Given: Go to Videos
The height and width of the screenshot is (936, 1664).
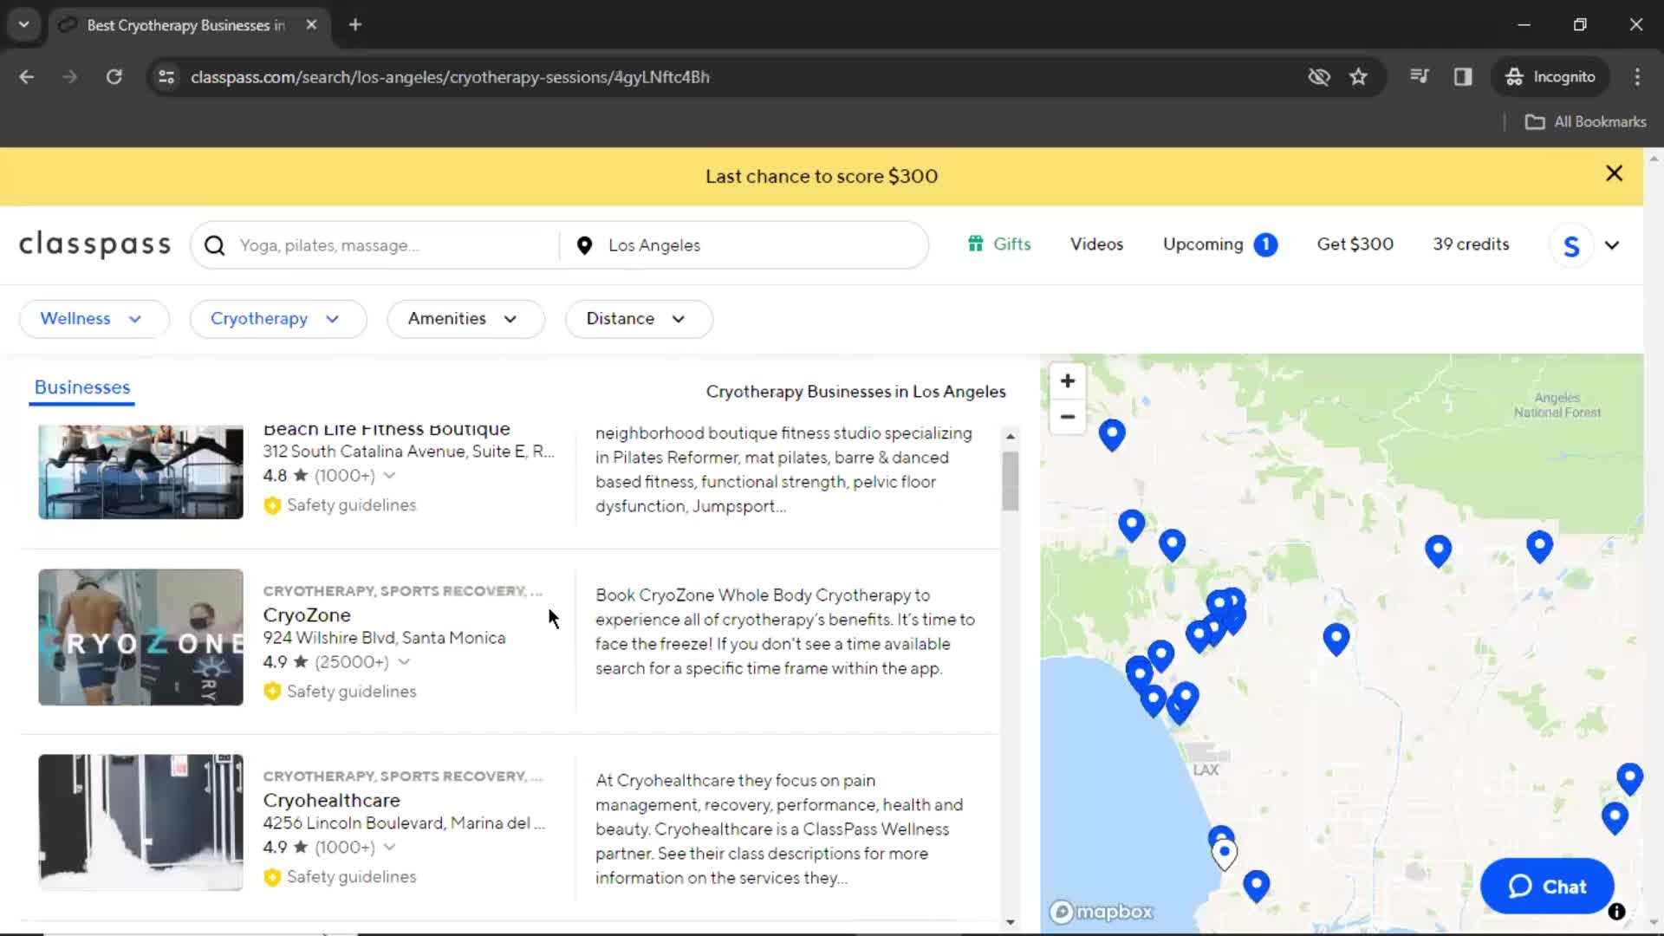Looking at the screenshot, I should 1096,244.
